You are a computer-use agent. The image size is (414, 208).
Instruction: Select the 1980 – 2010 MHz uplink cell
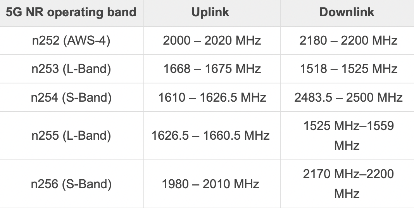click(211, 184)
